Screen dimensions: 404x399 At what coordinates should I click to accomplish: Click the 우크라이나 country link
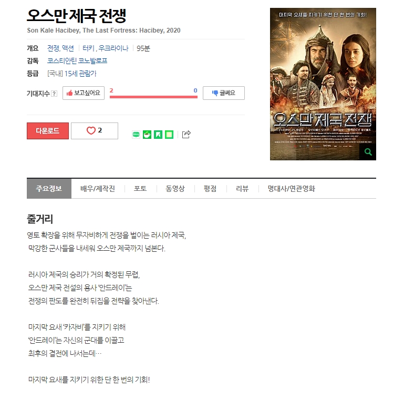113,48
